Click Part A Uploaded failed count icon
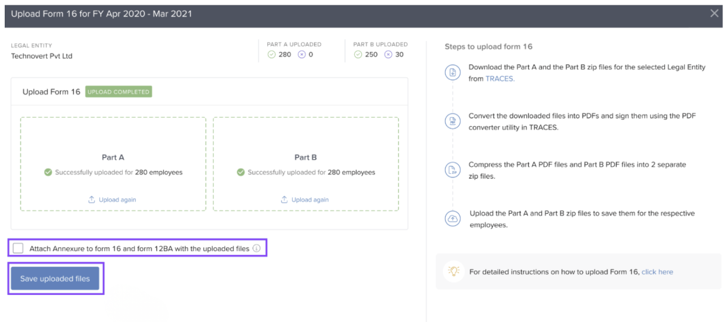 tap(301, 55)
